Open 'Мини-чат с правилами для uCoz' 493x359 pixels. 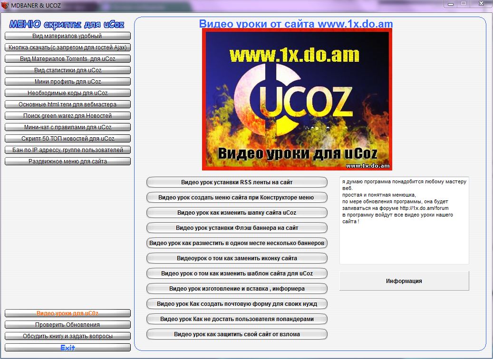click(x=68, y=127)
